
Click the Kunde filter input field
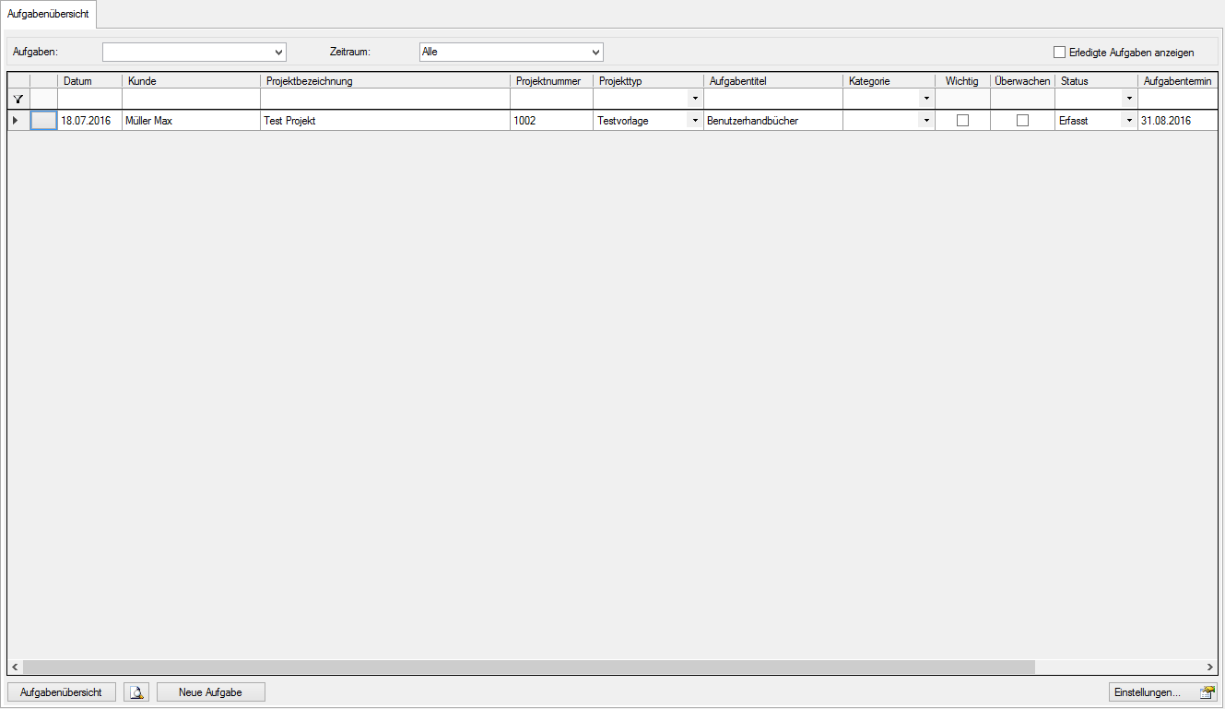click(x=191, y=99)
